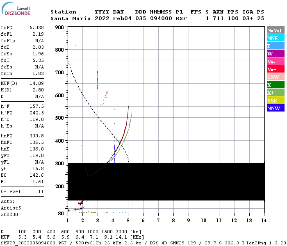Viewport: 287px width, 246px height.
Task: Click the MUF 14.1 value for 3000 km
Action: click(121, 237)
